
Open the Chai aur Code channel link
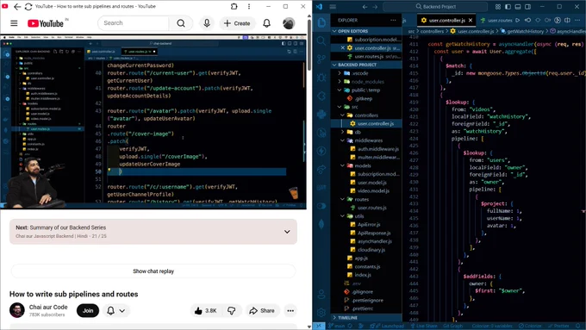pos(48,307)
